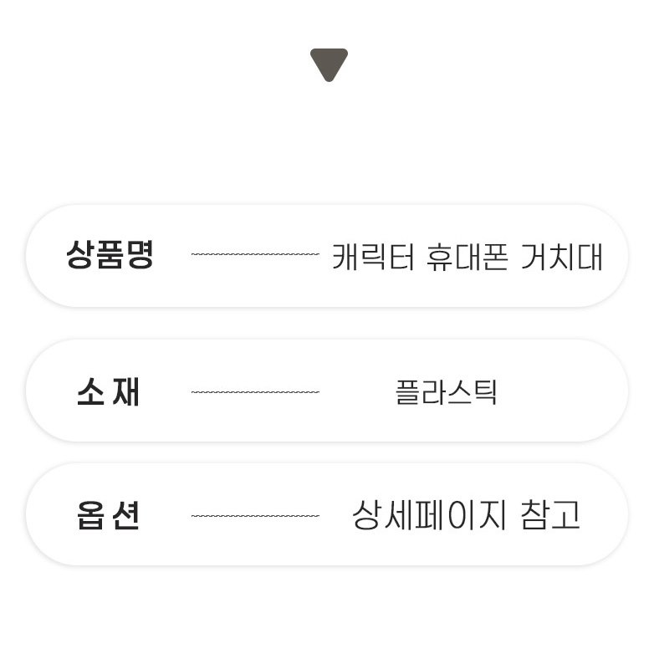Click the wavy divider in the 옵션 row

[x=255, y=516]
